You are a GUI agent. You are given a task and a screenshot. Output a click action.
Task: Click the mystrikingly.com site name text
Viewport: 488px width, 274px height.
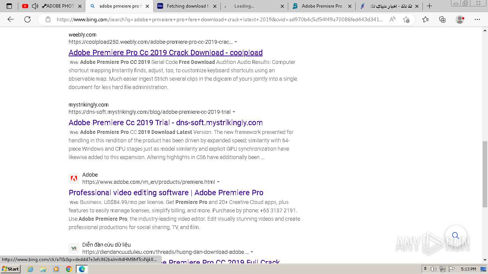coord(88,105)
